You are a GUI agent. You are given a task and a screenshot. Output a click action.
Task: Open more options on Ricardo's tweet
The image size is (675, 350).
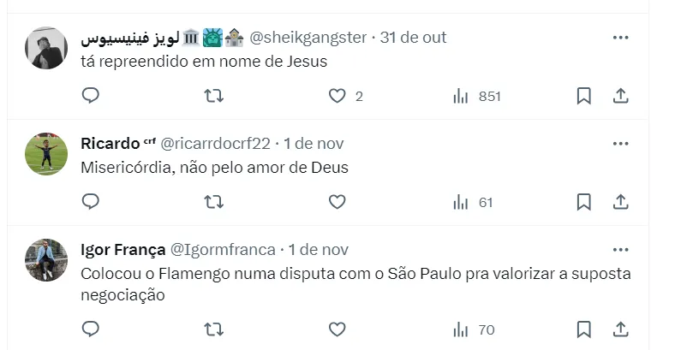[621, 144]
